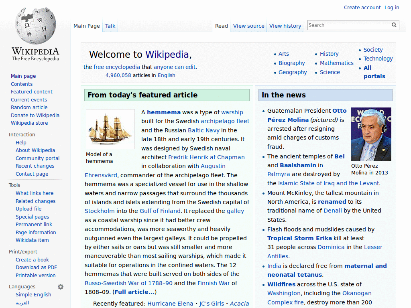View Recent changes
This screenshot has height=308, width=411.
pos(35,166)
